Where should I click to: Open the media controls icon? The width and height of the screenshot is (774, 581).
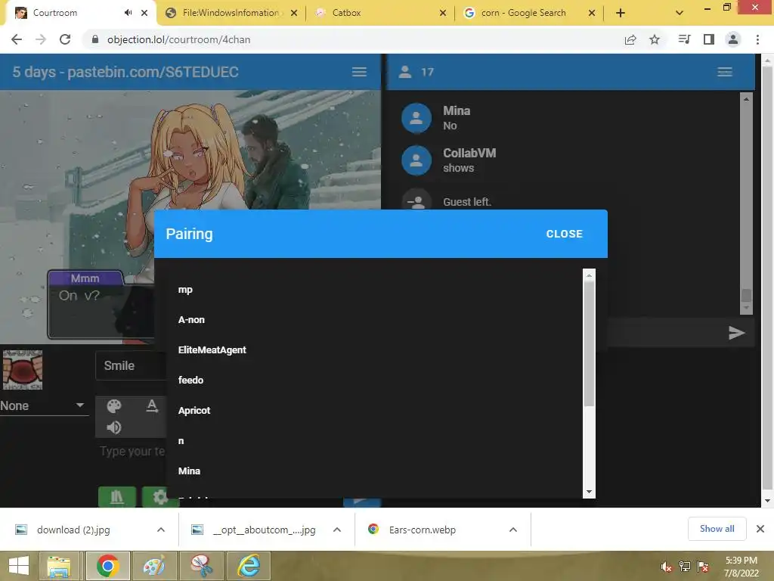pyautogui.click(x=684, y=39)
